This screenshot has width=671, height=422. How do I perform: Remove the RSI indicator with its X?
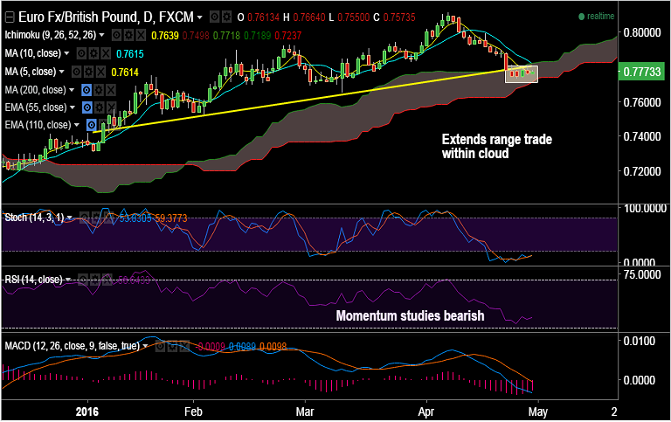point(106,280)
